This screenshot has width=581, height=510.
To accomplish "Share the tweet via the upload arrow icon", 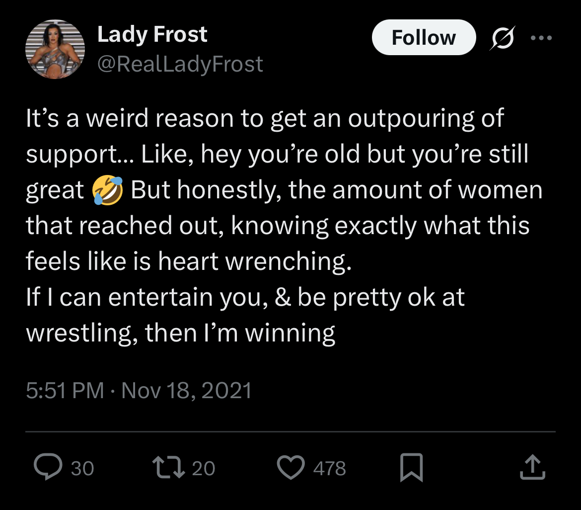I will point(532,468).
